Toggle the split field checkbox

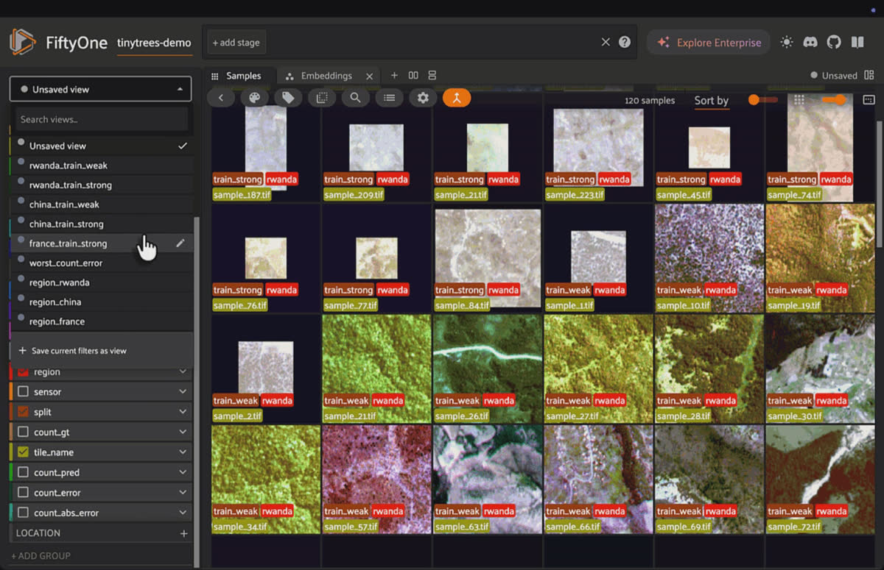point(23,412)
